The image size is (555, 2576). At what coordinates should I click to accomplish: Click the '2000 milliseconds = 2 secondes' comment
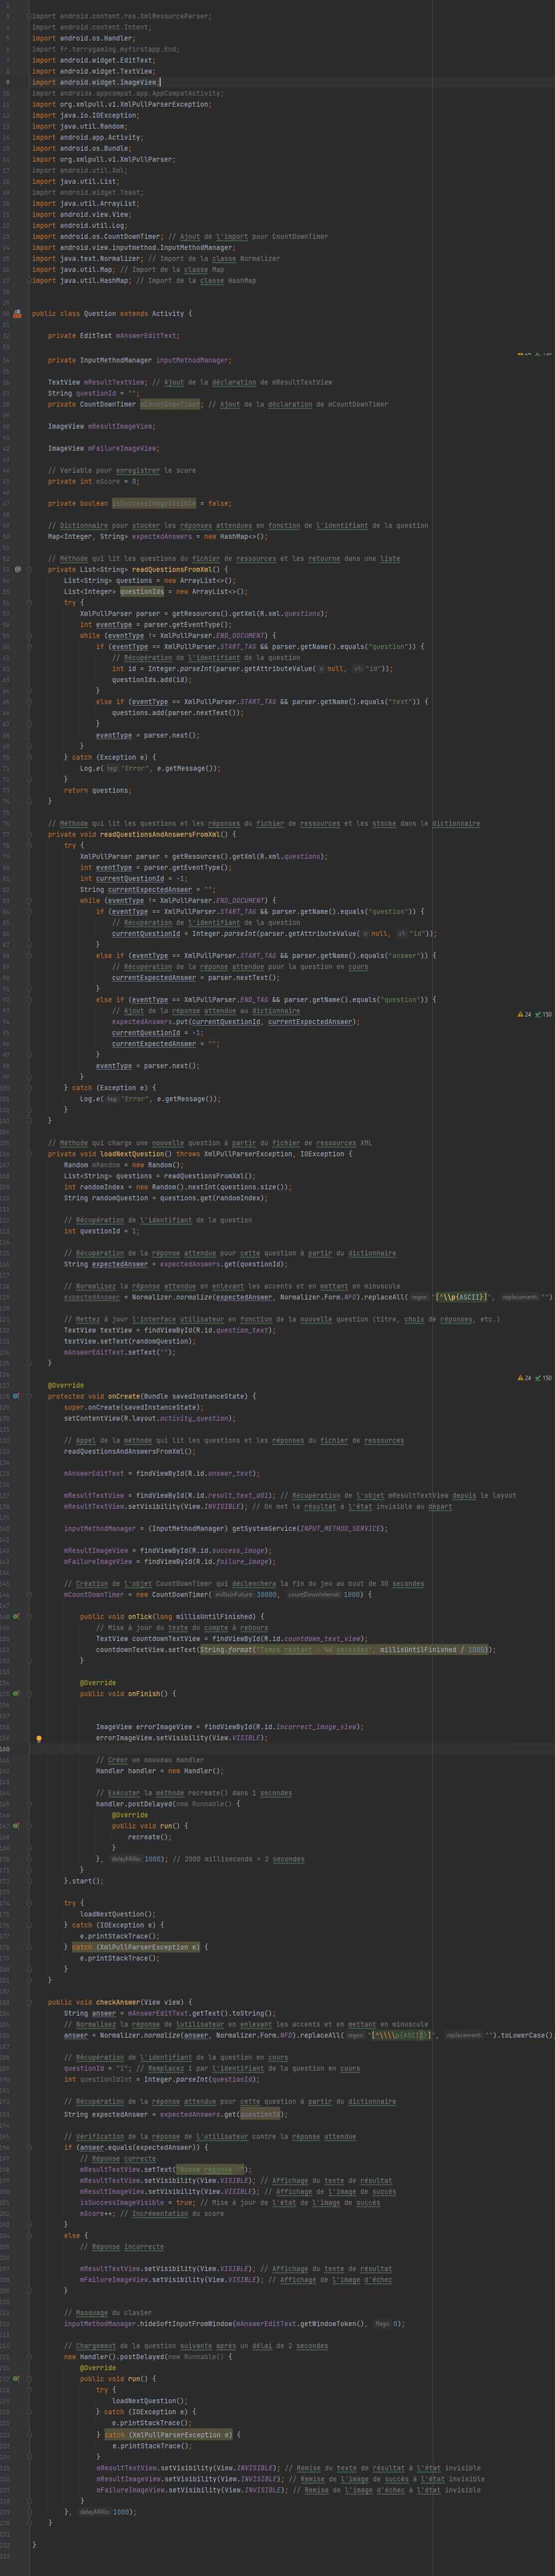click(x=238, y=1859)
